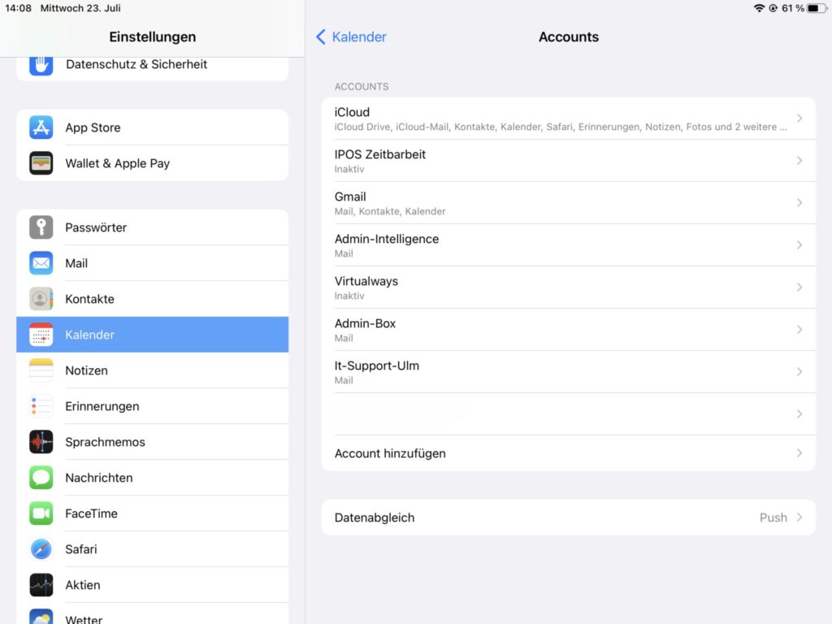Tap the Sprachmemos waveform icon
832x624 pixels.
41,441
